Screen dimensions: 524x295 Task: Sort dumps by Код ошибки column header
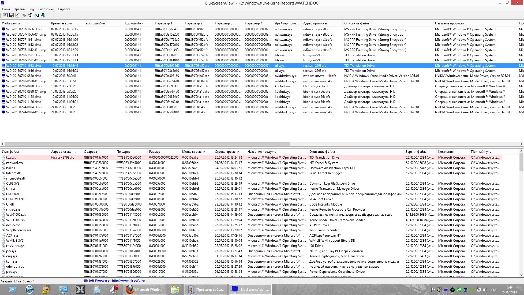(138, 23)
